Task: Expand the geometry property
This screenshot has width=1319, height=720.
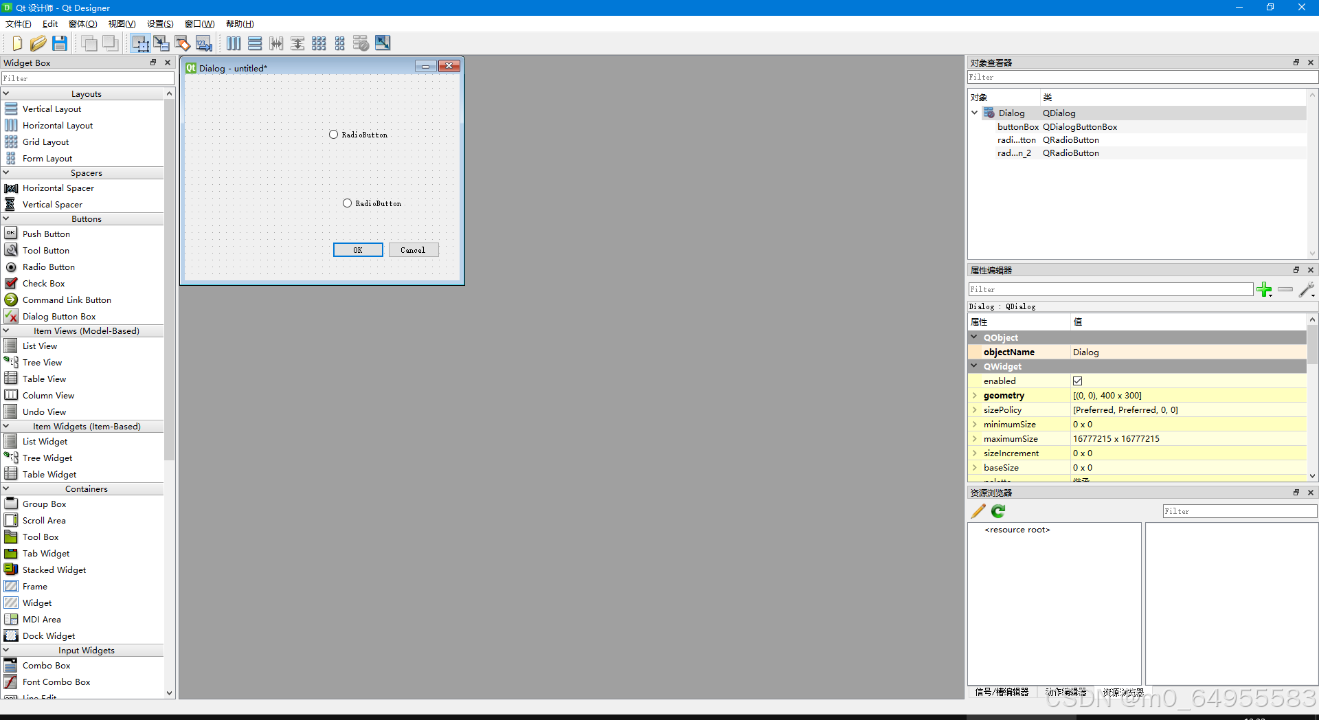Action: 975,396
